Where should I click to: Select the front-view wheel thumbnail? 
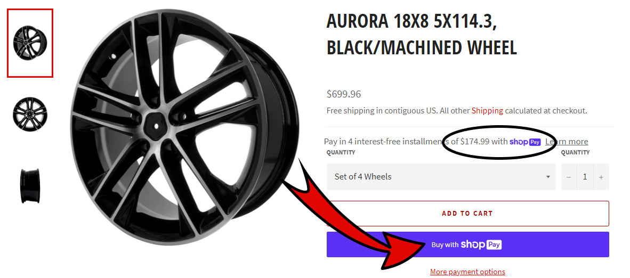point(30,113)
